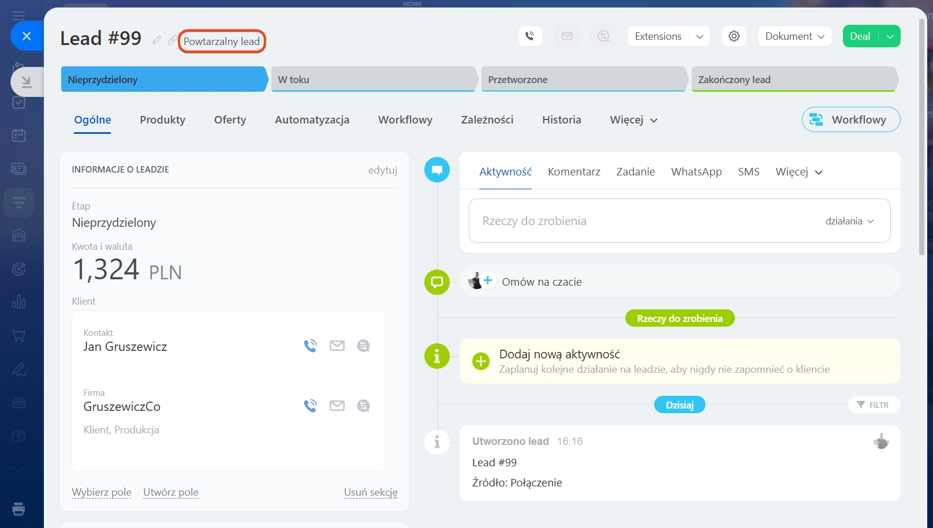Screen dimensions: 933x528
Task: Open the Zależności tab
Action: (487, 120)
